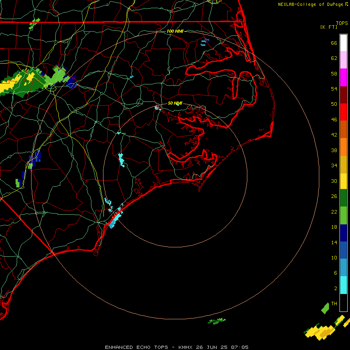Select the gold swatch in the tops scale
The height and width of the screenshot is (350, 350).
pos(343,164)
